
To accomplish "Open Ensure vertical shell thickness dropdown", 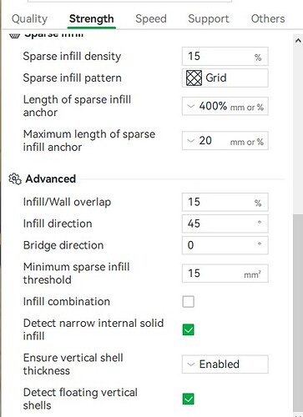I will pos(225,364).
